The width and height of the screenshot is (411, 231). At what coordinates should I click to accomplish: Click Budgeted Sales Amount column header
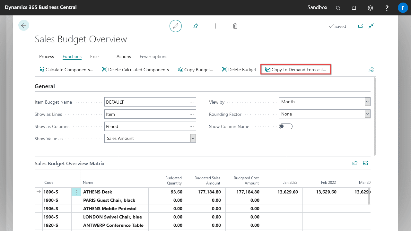[x=207, y=180]
